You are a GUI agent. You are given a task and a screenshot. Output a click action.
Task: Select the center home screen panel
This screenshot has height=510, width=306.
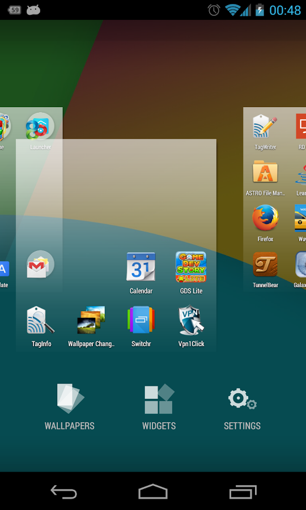(x=116, y=245)
